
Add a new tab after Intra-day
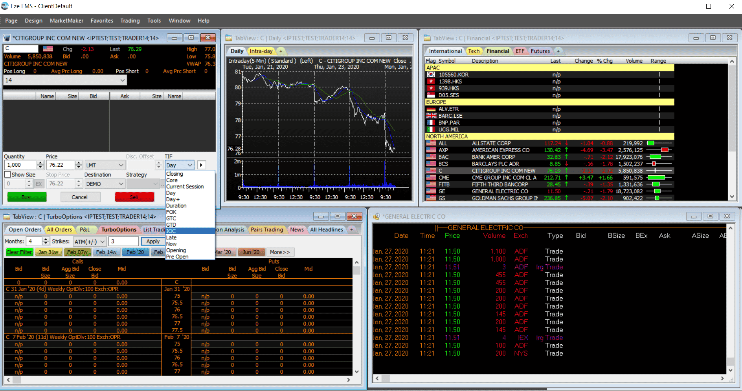[281, 51]
